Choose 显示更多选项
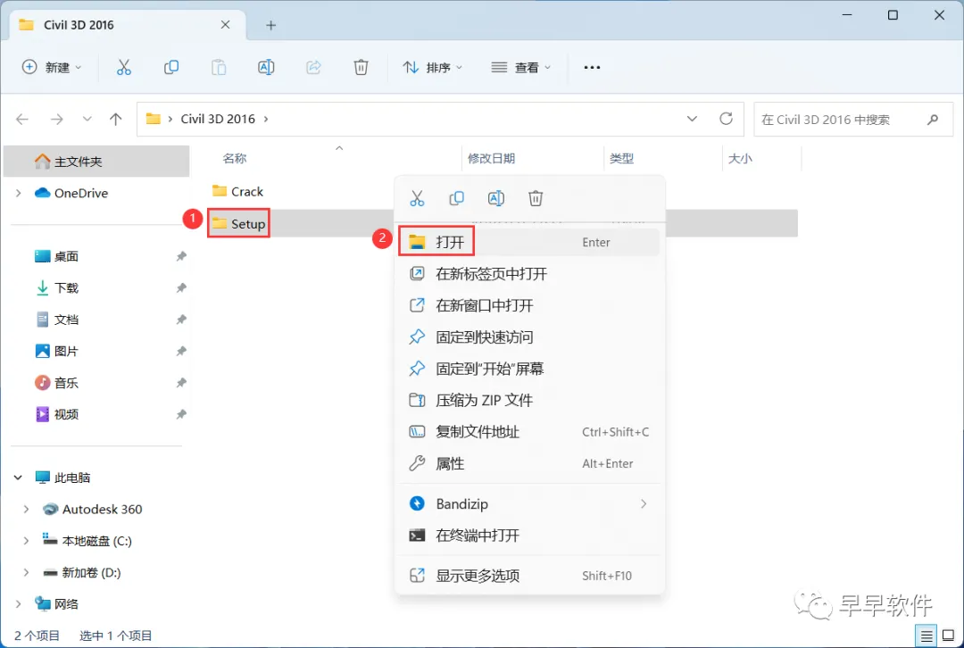 [529, 576]
